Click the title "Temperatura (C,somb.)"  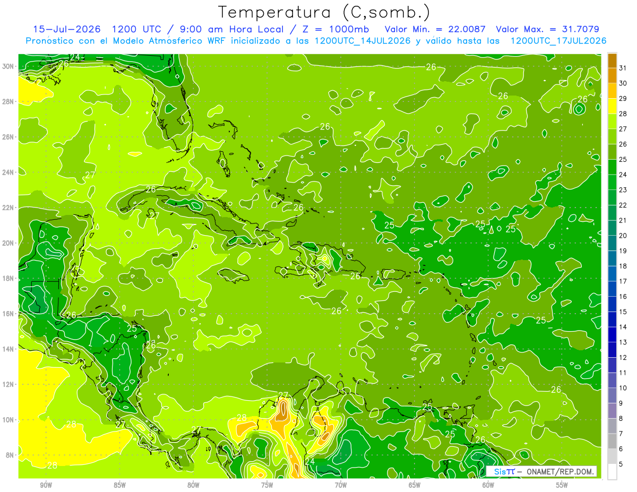coord(324,12)
